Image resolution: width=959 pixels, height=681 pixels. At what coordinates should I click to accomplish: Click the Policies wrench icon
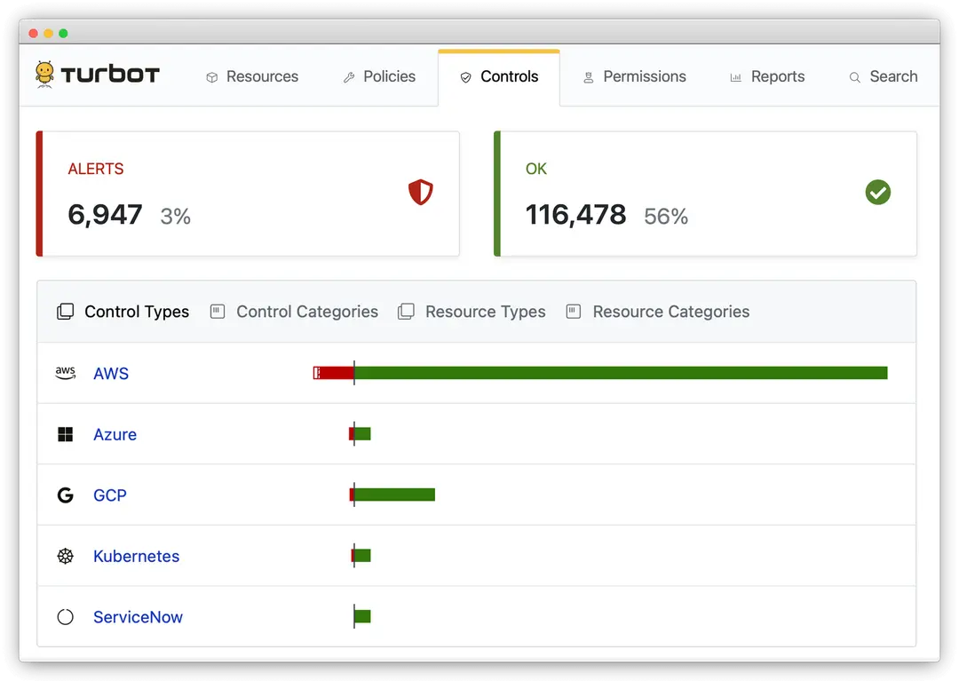click(x=349, y=77)
